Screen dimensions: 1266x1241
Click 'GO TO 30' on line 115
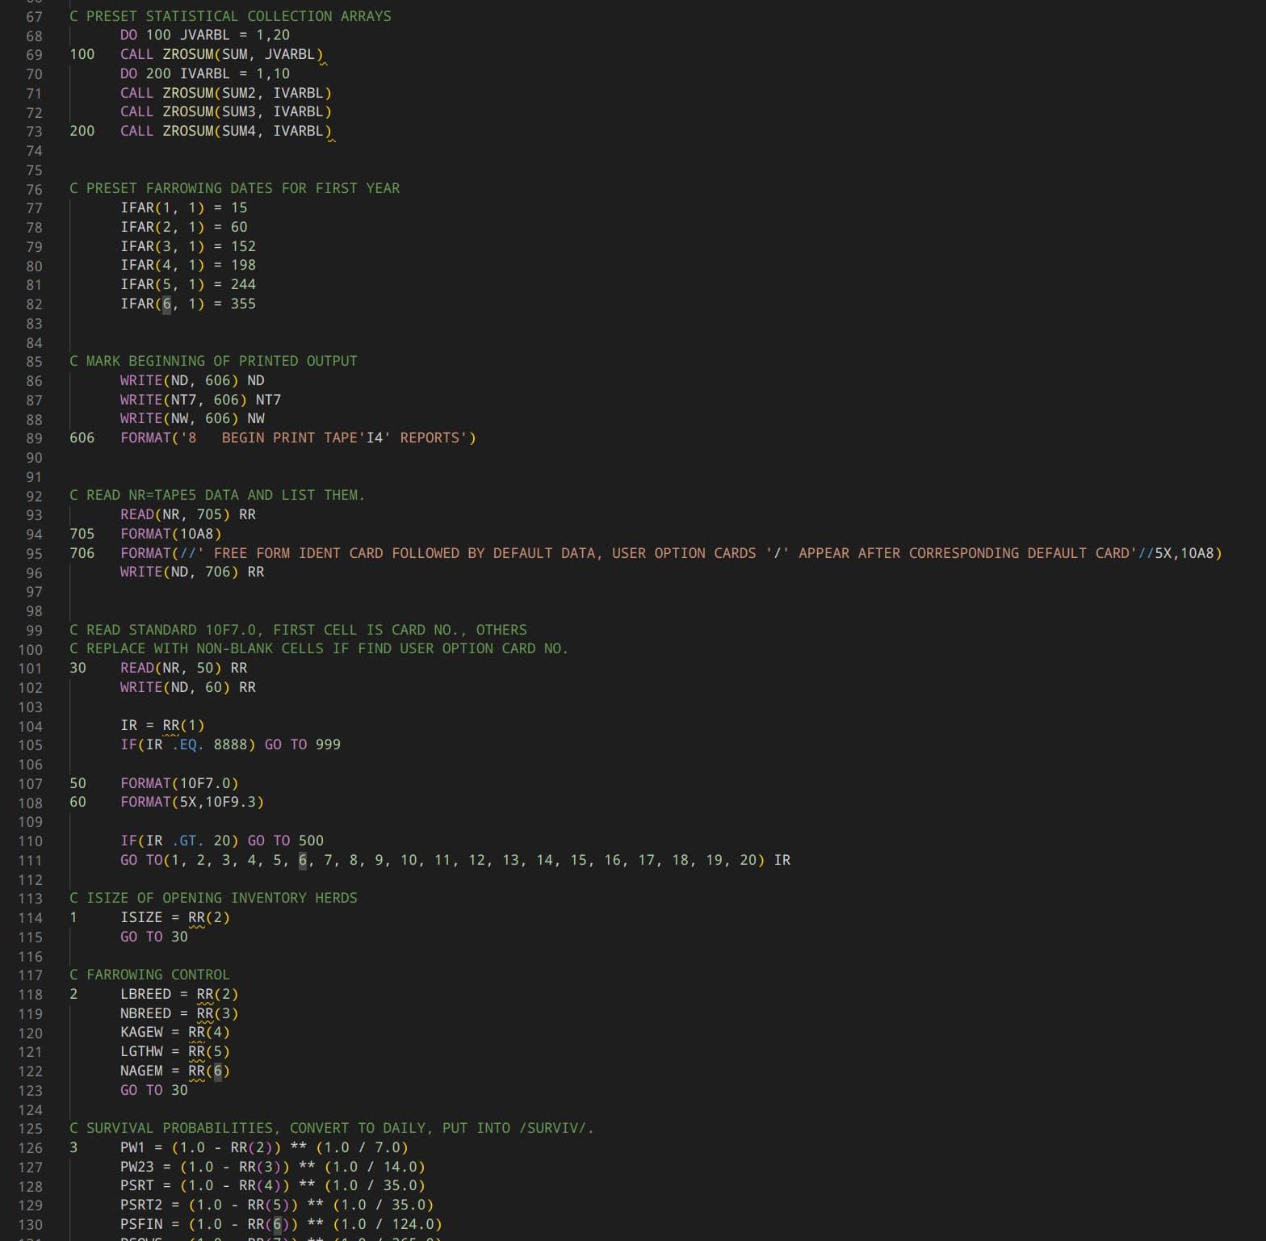pyautogui.click(x=154, y=937)
